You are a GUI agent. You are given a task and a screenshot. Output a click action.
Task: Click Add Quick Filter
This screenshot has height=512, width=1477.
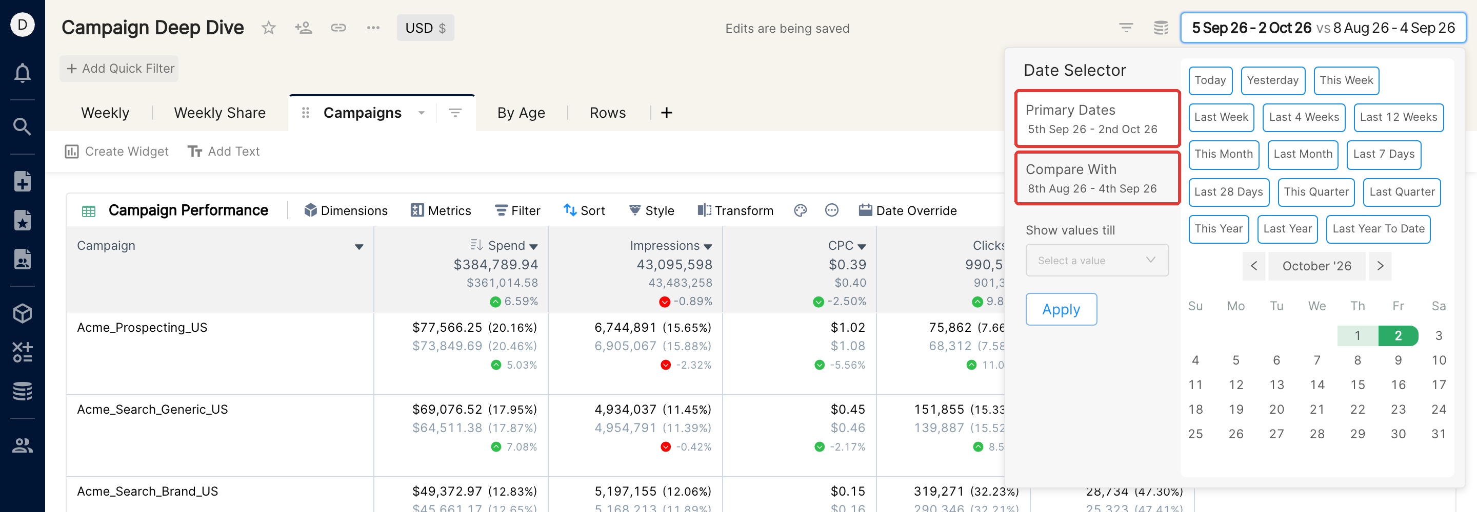[119, 69]
